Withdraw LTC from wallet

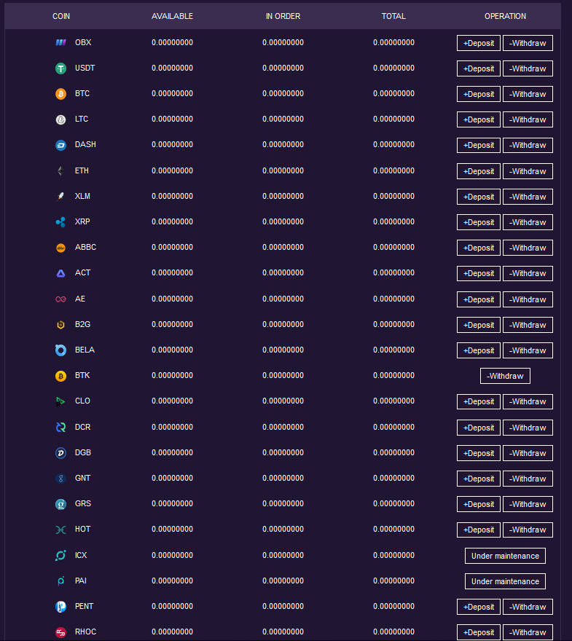[x=528, y=119]
